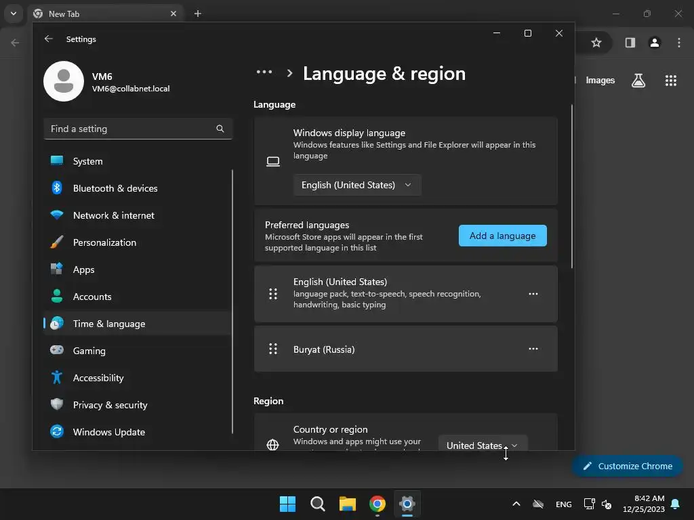Open Google apps grid in Chrome

click(x=670, y=81)
